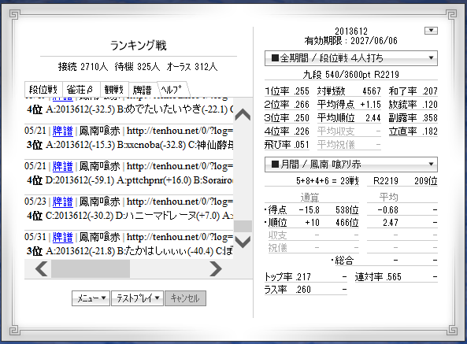
Task: Click the 放銃率 .120 stat
Action: 413,105
